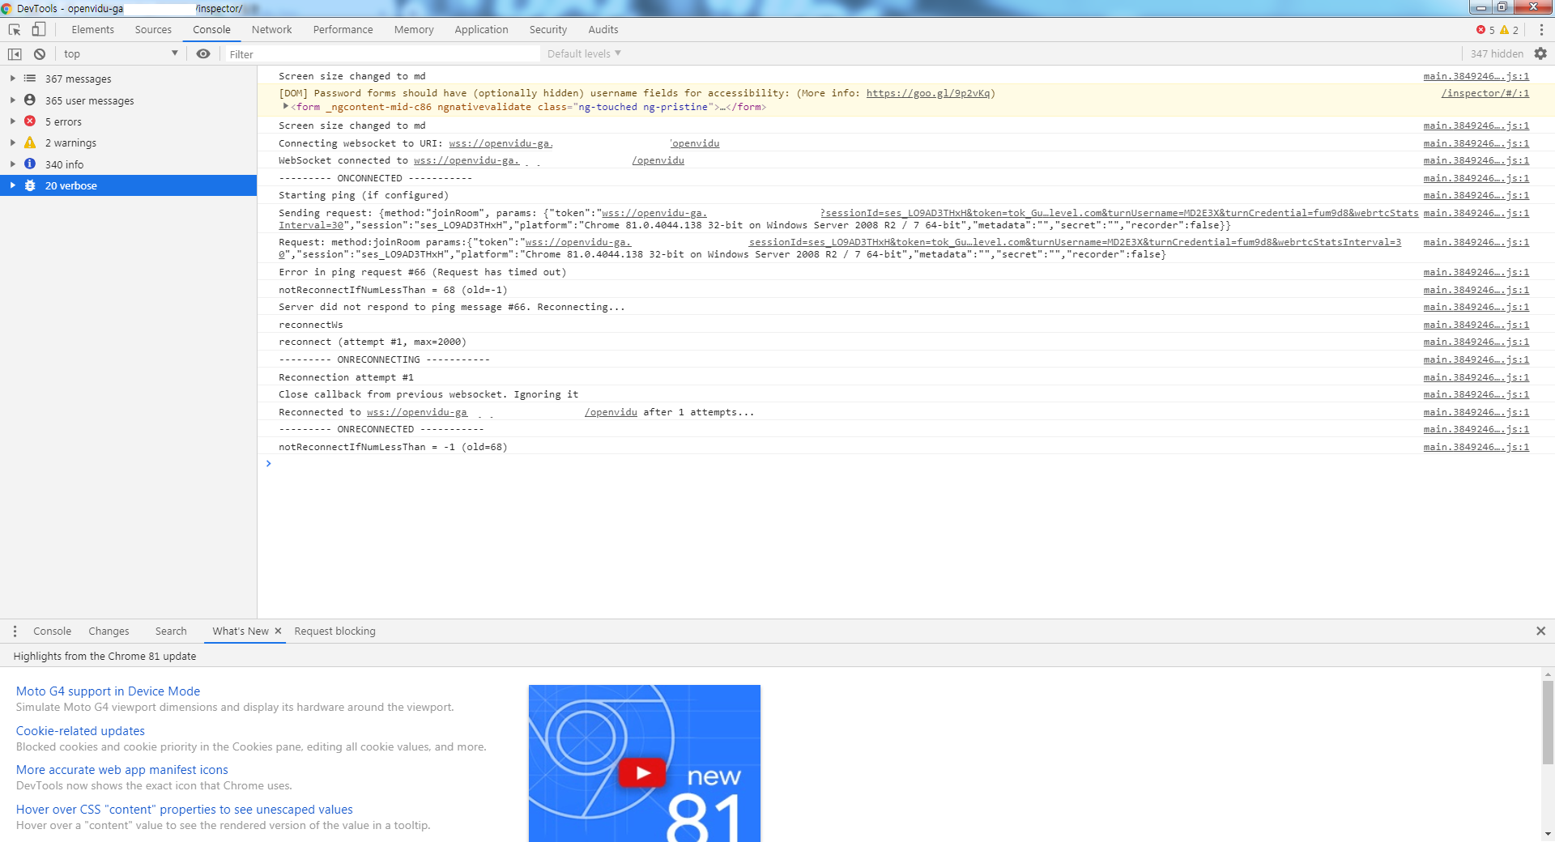Click the red error count badge
This screenshot has height=842, width=1555.
coord(1485,30)
